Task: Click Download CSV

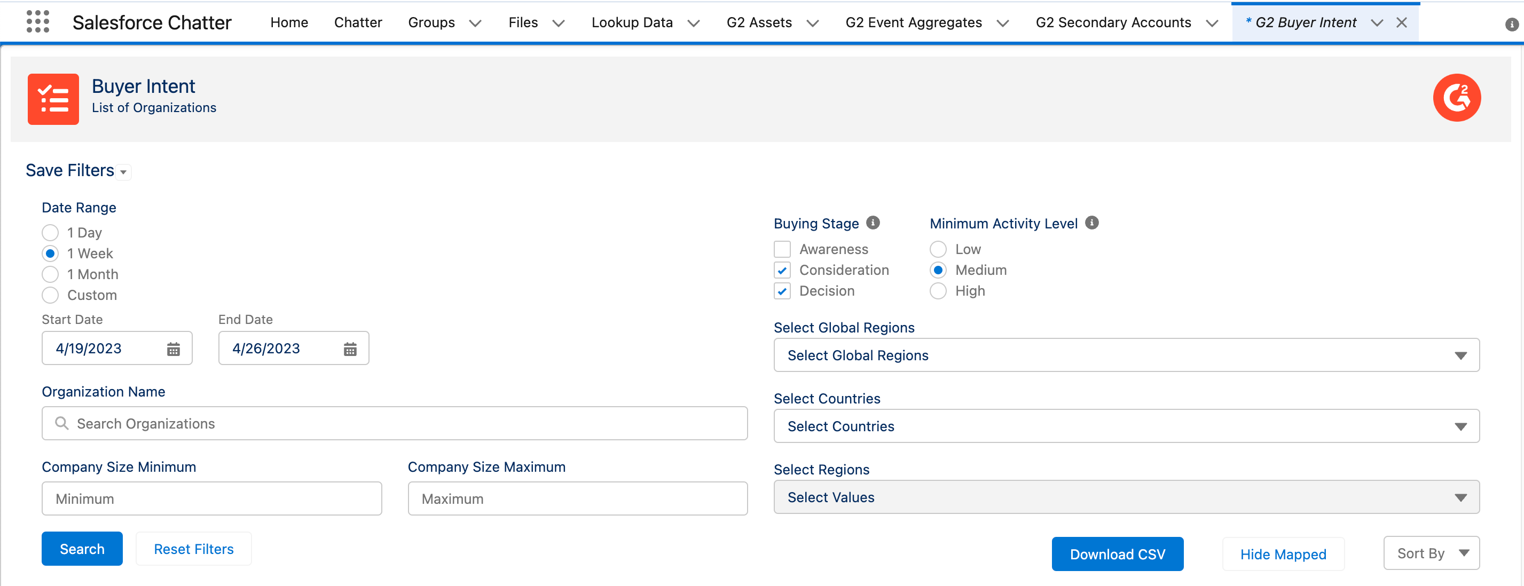Action: (1117, 553)
